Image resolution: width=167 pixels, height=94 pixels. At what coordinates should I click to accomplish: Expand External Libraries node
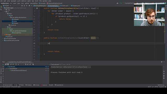3,39
